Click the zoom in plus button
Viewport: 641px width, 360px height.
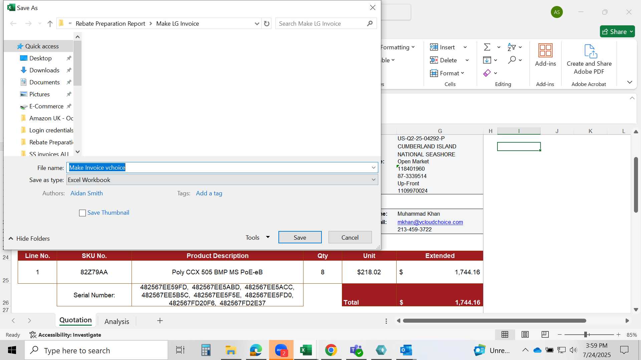(618, 335)
